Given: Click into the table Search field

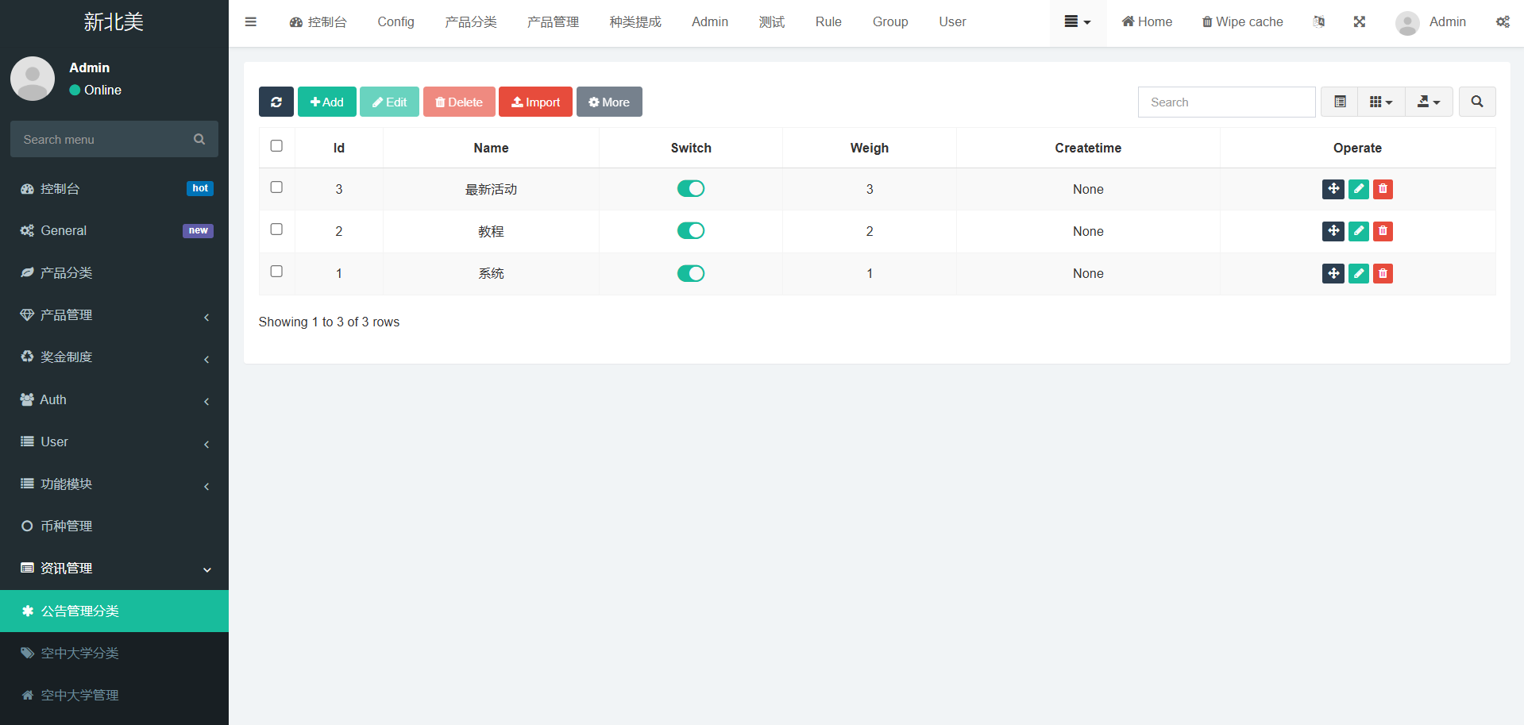Looking at the screenshot, I should tap(1225, 102).
